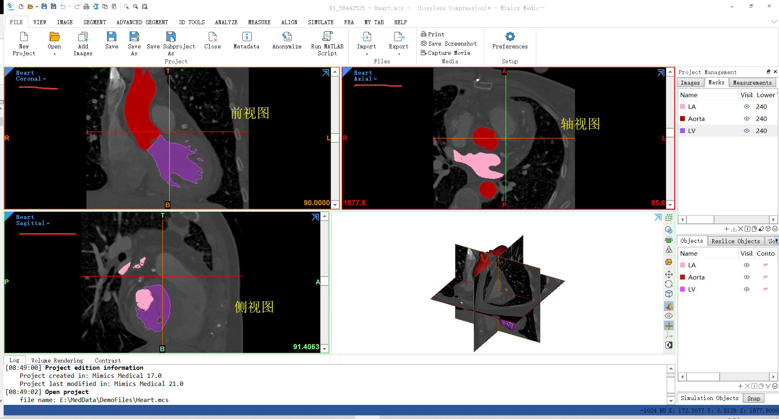This screenshot has width=779, height=419.
Task: Toggle the coordinate axes icon in 3D view
Action: point(669,335)
